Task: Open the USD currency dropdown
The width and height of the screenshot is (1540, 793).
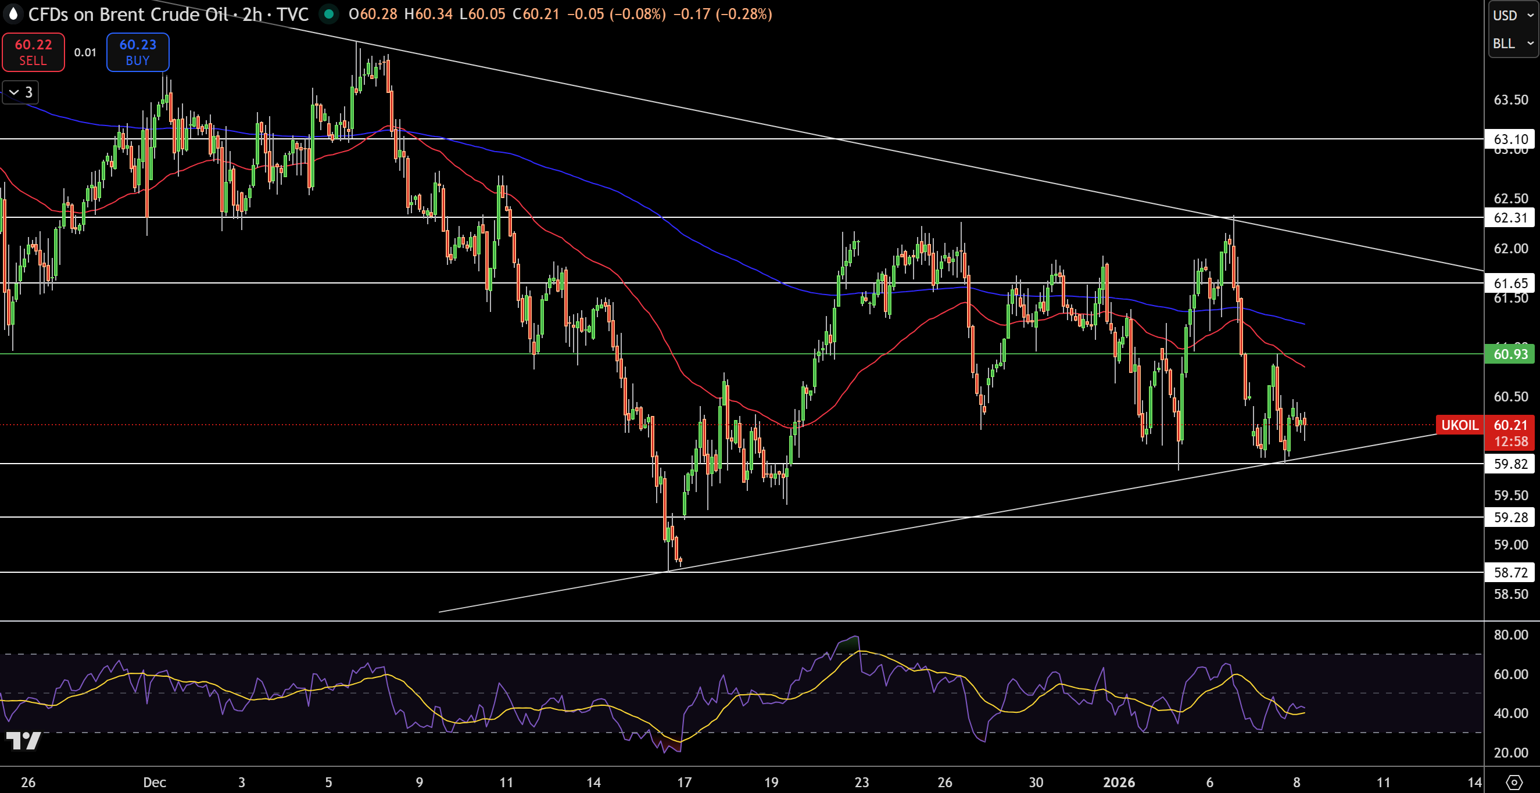Action: (x=1513, y=16)
